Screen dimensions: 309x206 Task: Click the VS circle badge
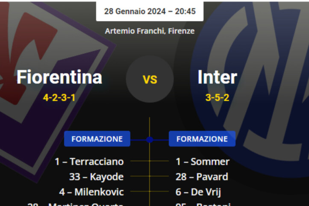pos(150,79)
